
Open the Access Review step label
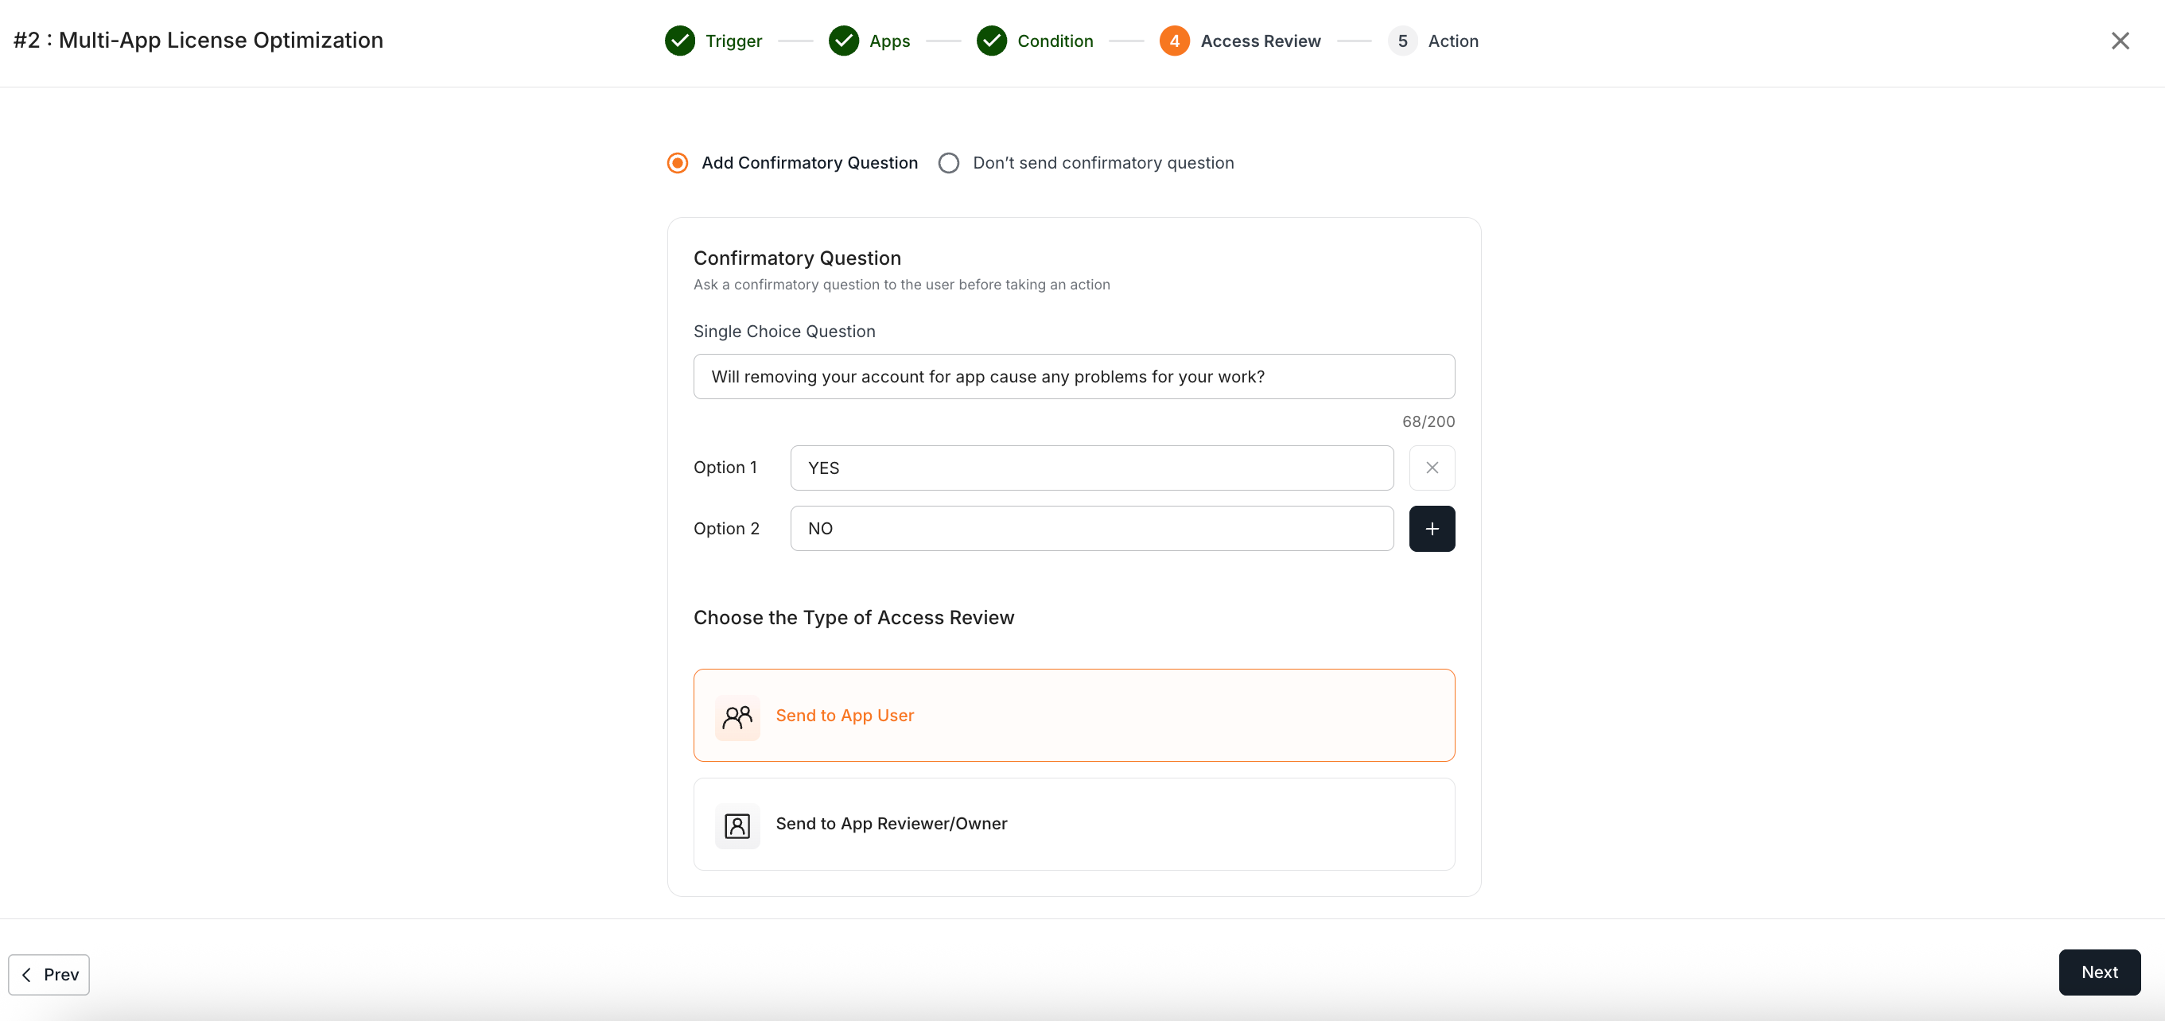(x=1260, y=41)
